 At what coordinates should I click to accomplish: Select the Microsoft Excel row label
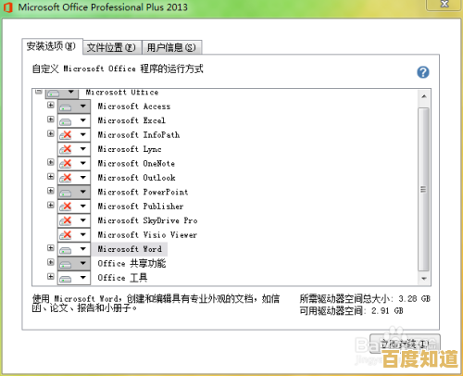pyautogui.click(x=131, y=120)
